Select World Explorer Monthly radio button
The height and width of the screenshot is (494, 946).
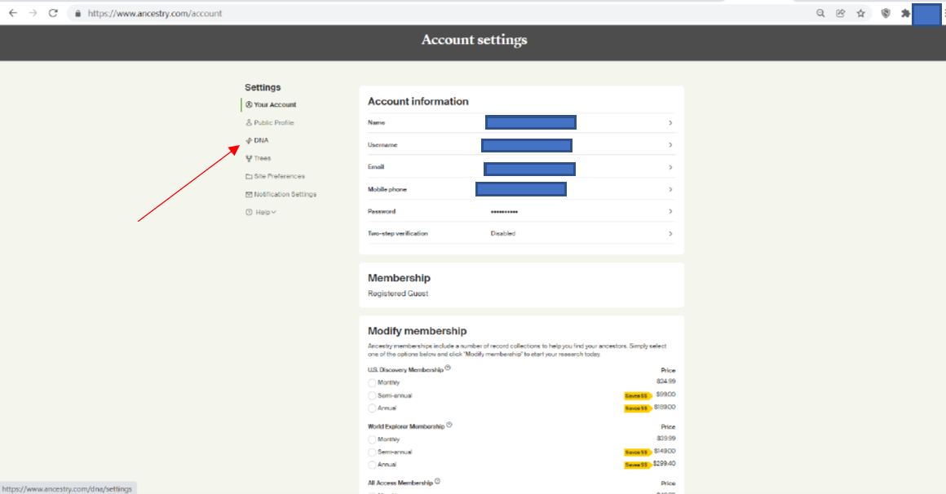[372, 439]
